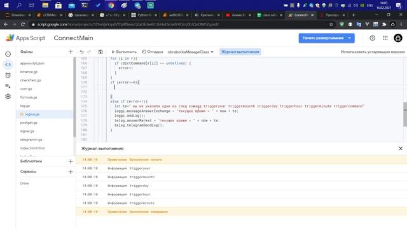Click the file list vertical scrollbar

tap(74, 97)
